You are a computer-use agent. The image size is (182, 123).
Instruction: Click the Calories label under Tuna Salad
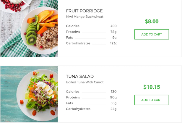click(73, 92)
